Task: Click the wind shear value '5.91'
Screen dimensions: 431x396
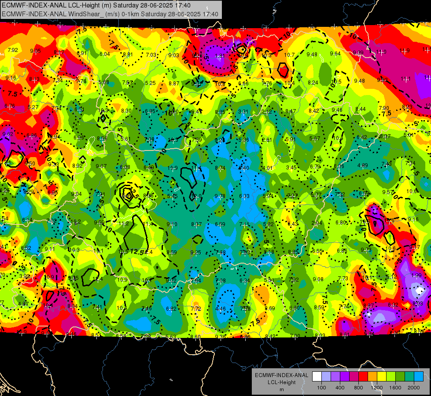Action: 291,139
